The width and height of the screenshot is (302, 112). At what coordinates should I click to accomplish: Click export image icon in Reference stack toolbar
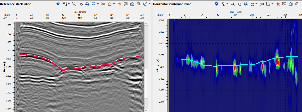point(132,4)
